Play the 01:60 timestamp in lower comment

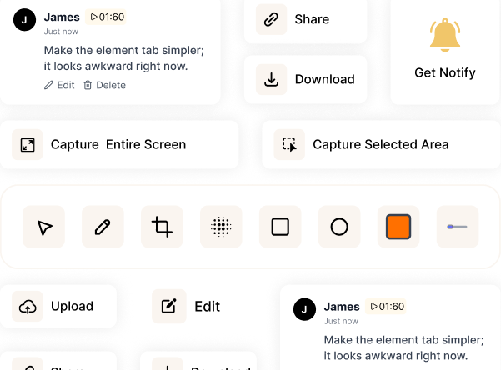386,307
